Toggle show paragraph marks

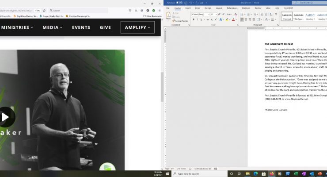point(276,14)
